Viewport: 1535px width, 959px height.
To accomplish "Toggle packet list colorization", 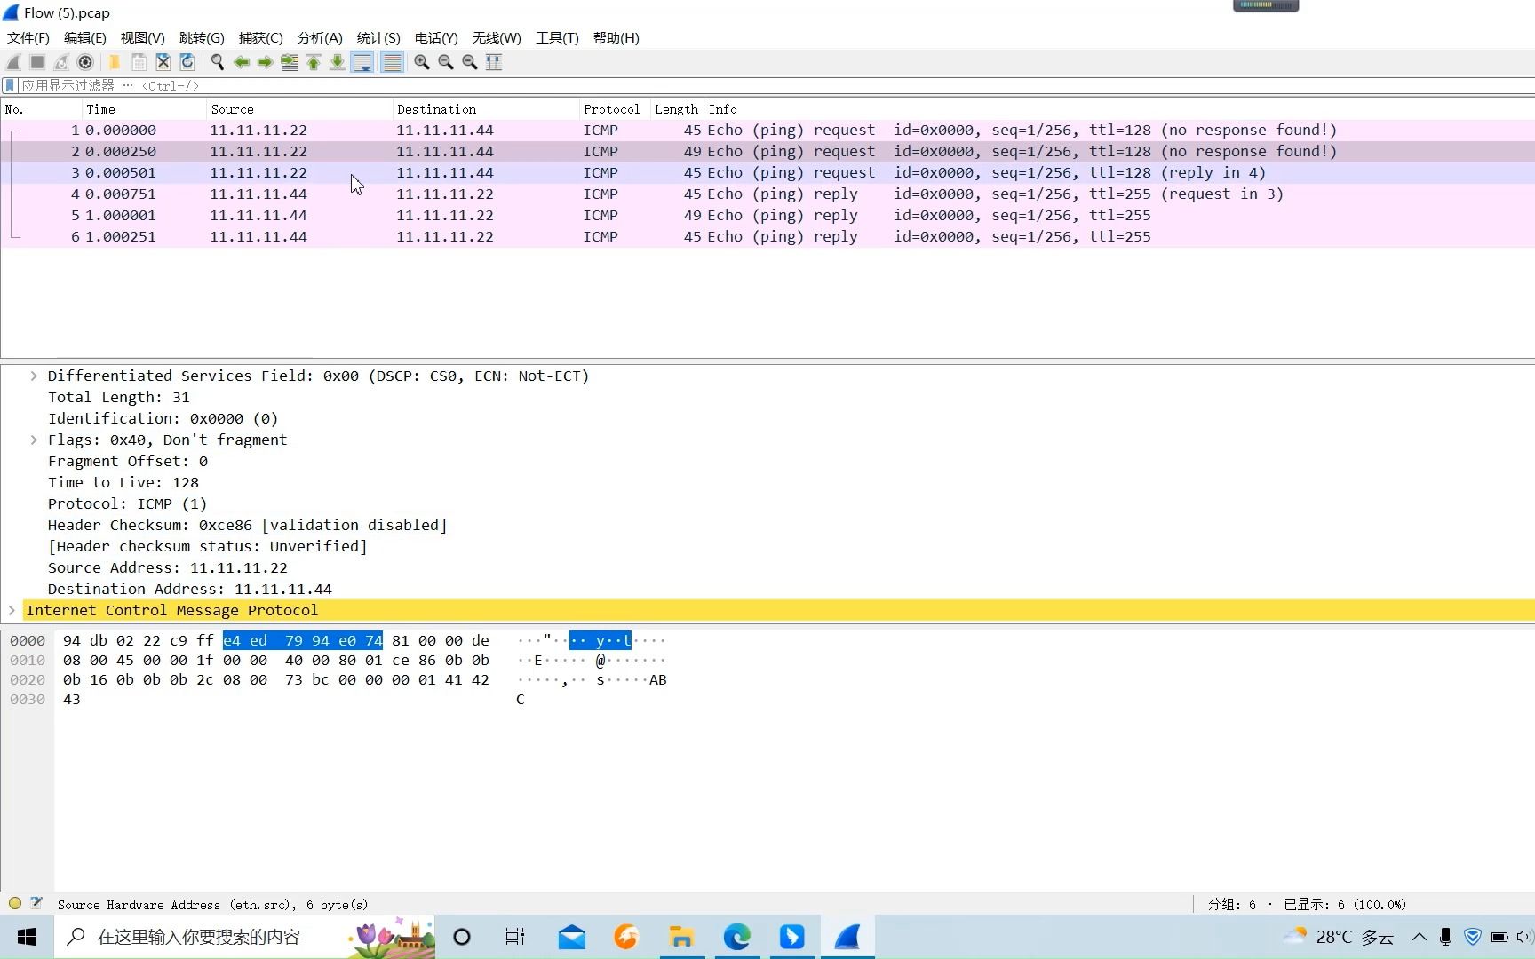I will coord(392,62).
